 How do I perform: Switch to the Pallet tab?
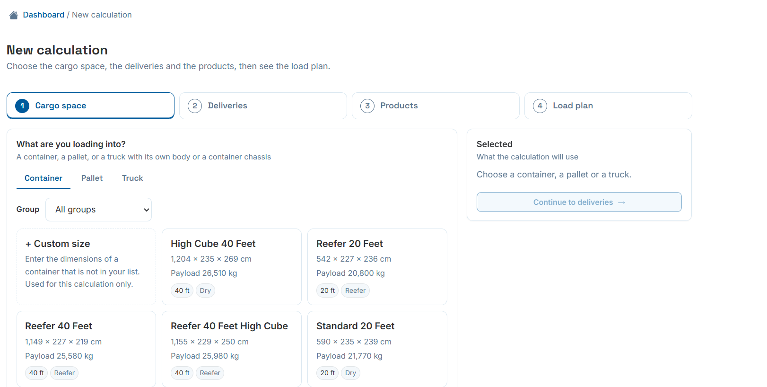click(92, 178)
